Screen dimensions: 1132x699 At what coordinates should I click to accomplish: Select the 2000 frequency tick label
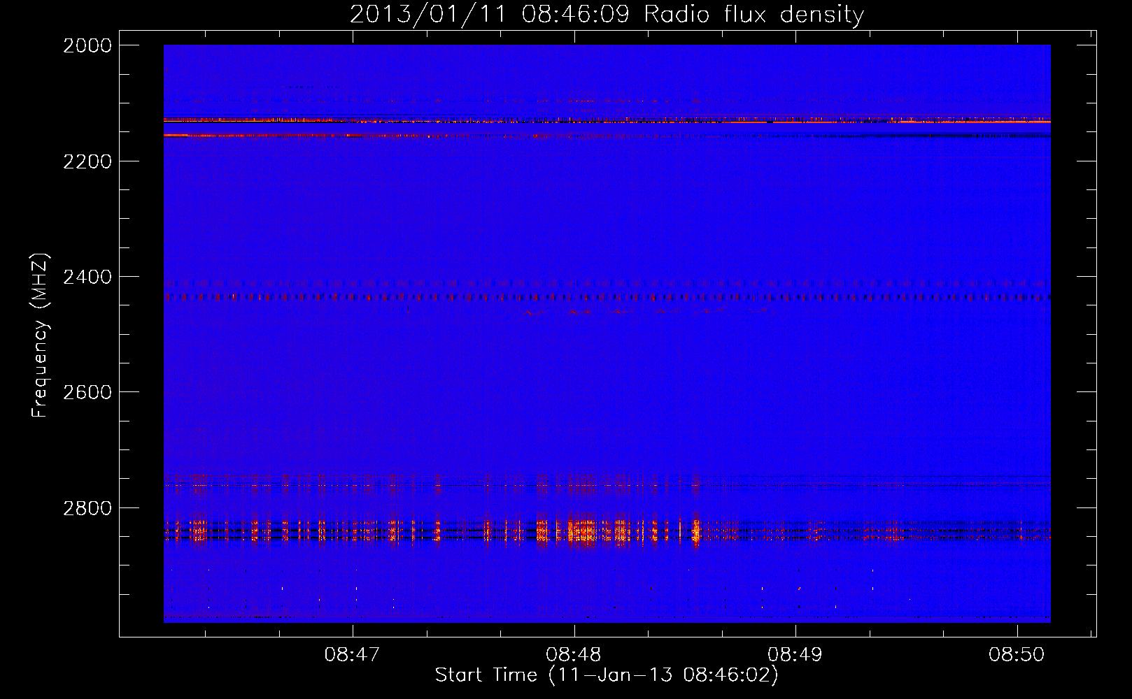point(87,45)
